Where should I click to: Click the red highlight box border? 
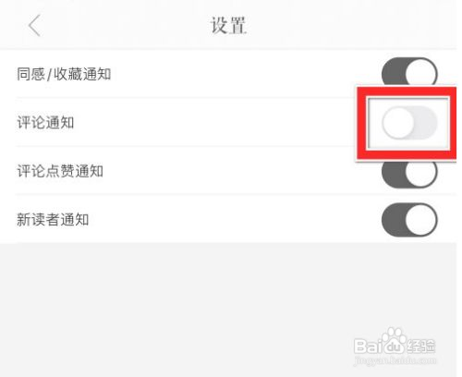tap(407, 91)
